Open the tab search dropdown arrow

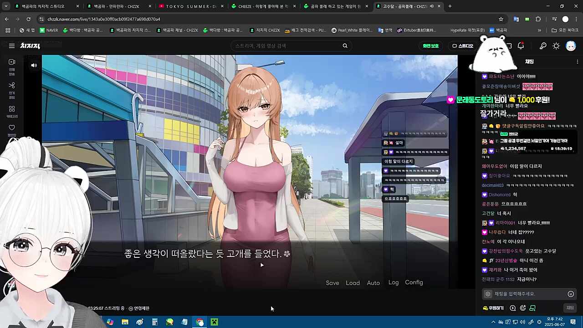tap(6, 6)
